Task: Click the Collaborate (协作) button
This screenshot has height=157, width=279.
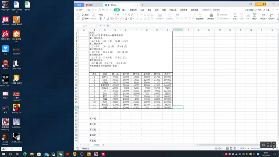Action: 258,10
